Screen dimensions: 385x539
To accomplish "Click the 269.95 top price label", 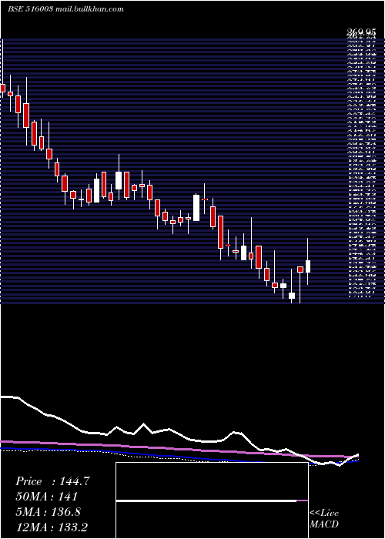I will (361, 32).
